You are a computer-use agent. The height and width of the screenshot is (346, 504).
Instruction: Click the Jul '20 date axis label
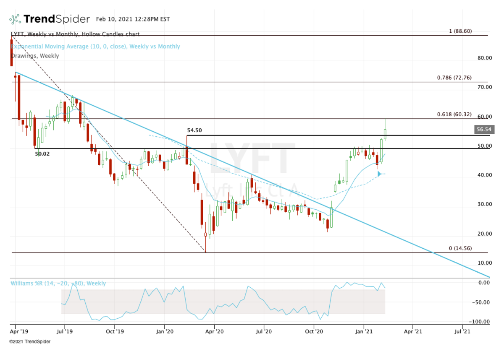[264, 331]
